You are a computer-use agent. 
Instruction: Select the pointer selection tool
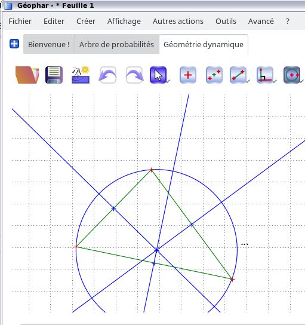point(158,75)
